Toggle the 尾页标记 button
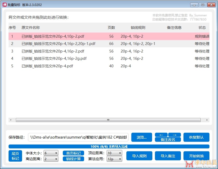The height and width of the screenshot is (169, 218). [15, 156]
